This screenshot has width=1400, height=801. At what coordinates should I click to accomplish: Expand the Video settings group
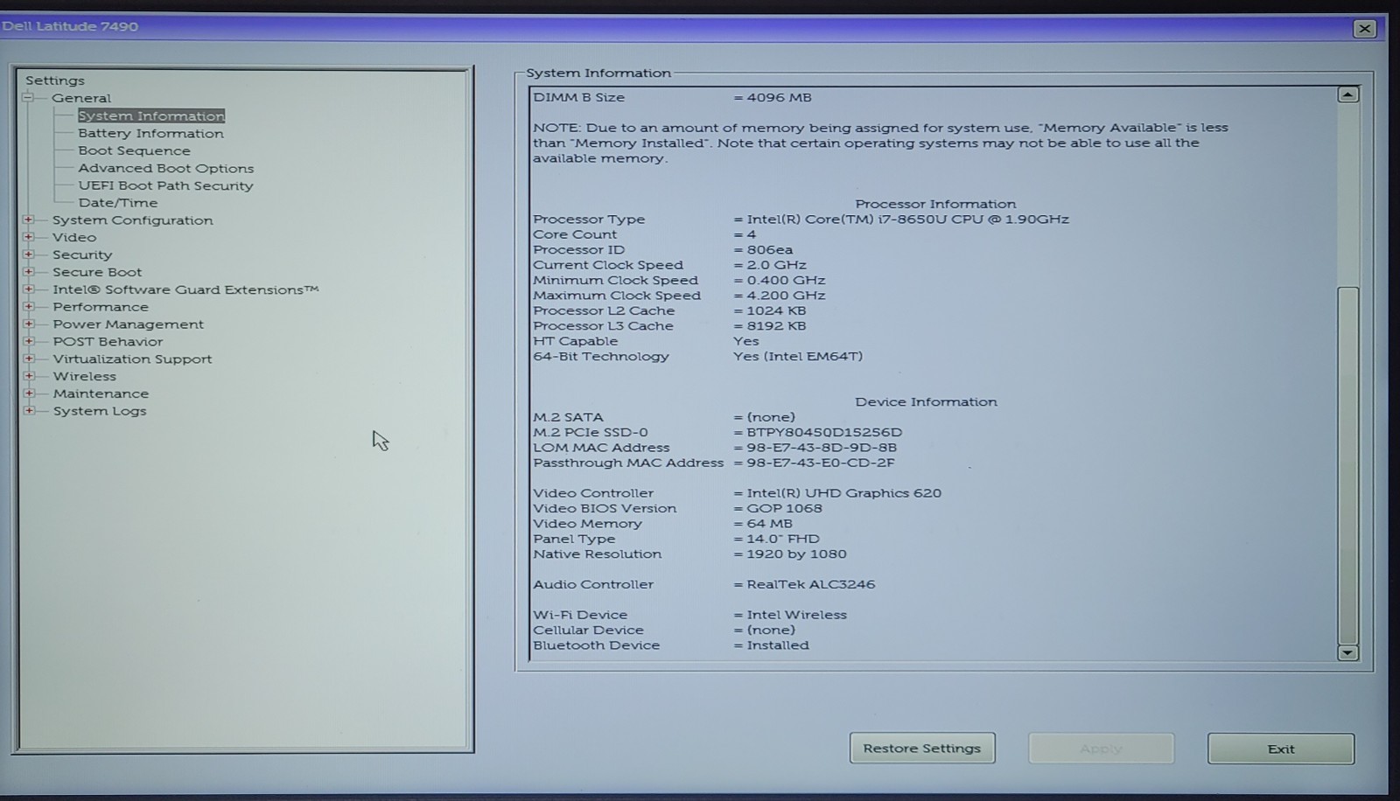pos(29,237)
